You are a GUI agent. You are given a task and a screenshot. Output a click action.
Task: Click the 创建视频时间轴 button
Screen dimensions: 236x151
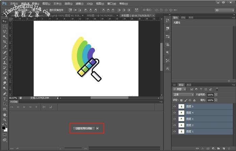point(84,128)
